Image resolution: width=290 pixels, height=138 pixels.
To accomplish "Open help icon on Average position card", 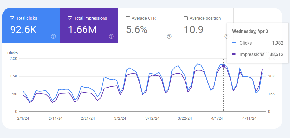I will [x=226, y=36].
